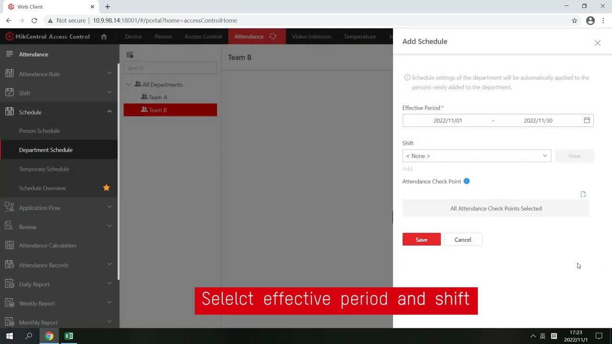Expand the Shift sidebar section
Image resolution: width=612 pixels, height=344 pixels.
click(109, 92)
